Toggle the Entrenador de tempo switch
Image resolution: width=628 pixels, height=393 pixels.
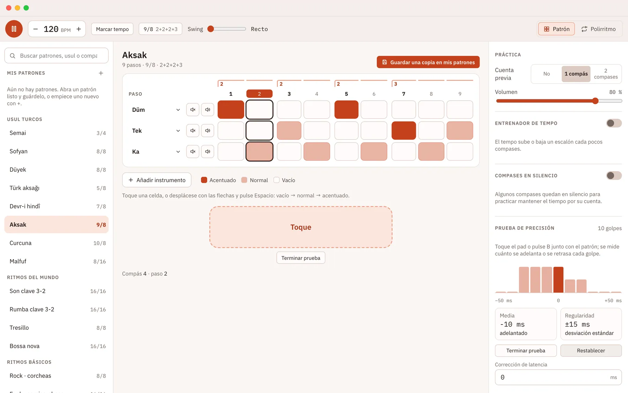[614, 123]
